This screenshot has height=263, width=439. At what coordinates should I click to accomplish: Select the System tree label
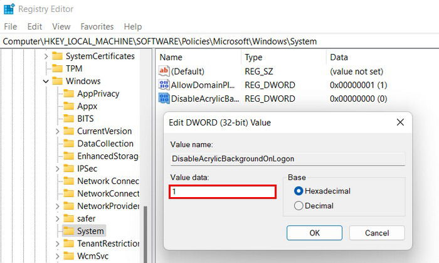pos(90,231)
